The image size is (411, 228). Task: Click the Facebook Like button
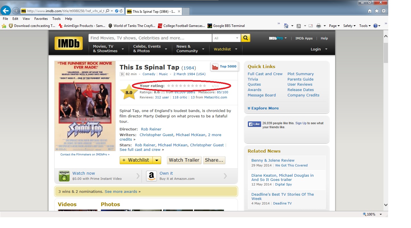pyautogui.click(x=254, y=124)
